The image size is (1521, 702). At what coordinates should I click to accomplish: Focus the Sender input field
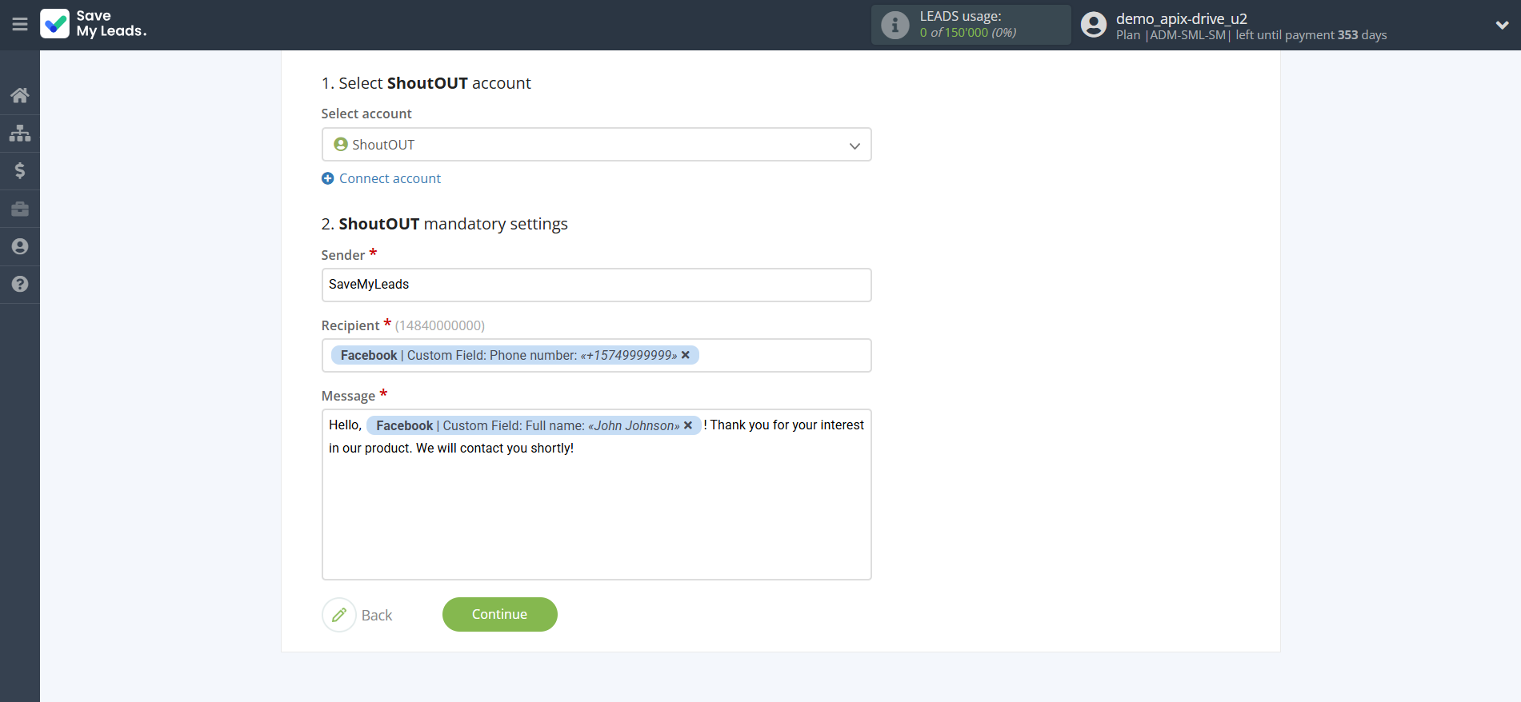tap(596, 285)
